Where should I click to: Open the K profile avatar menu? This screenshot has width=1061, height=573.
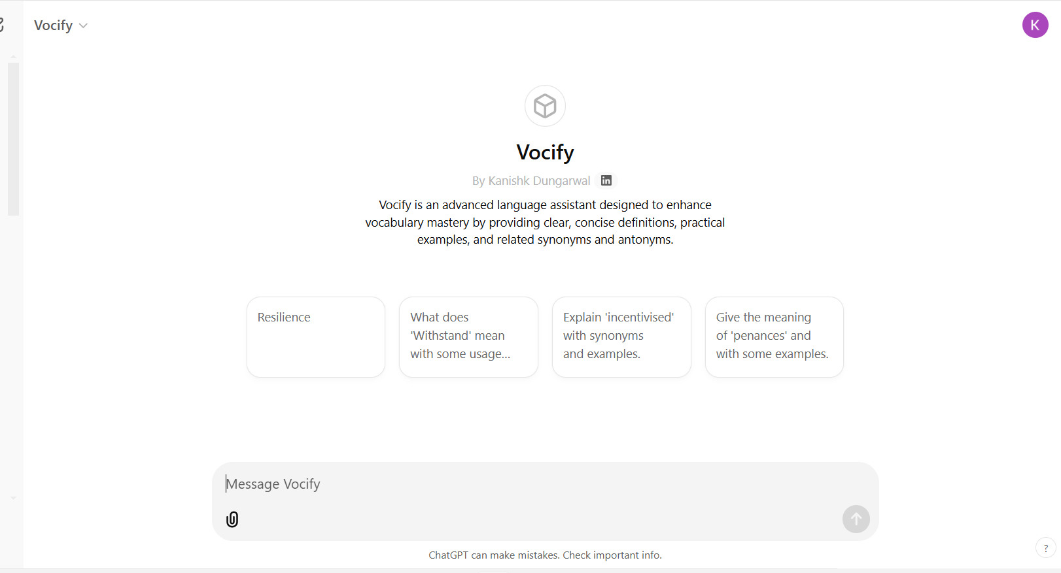(x=1035, y=25)
